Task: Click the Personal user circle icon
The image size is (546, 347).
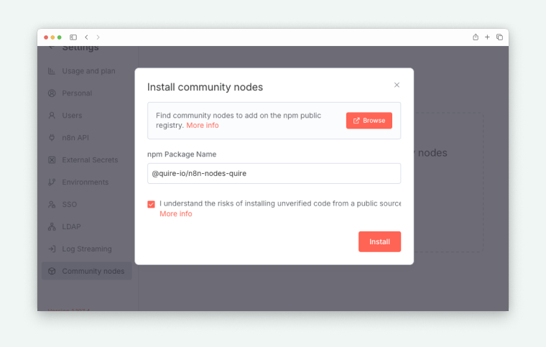Action: tap(52, 93)
